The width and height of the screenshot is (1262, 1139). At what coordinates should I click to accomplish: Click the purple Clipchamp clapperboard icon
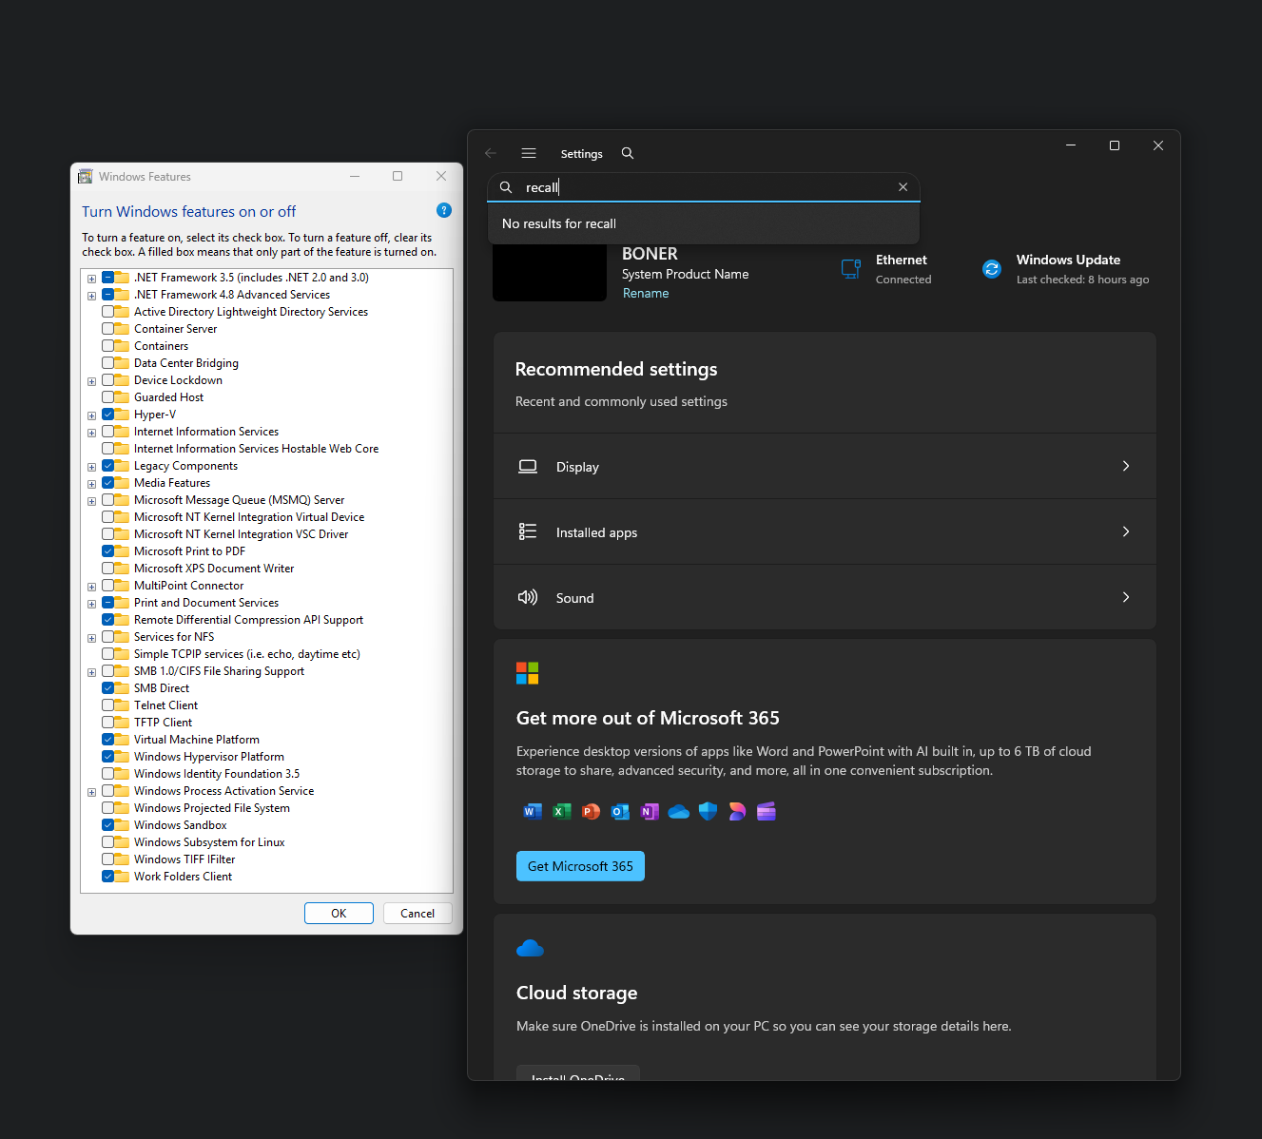click(767, 811)
